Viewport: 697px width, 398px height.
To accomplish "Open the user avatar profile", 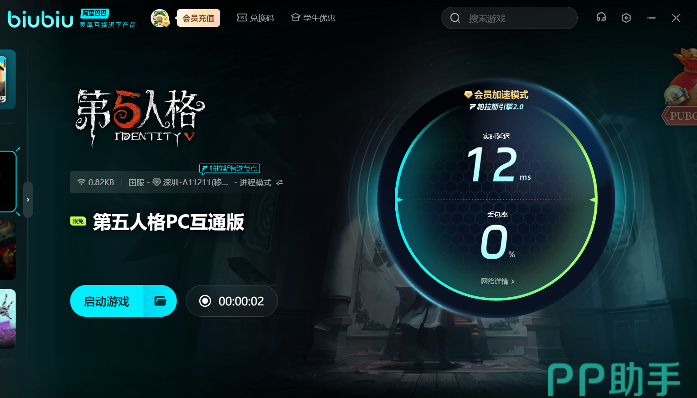I will pos(160,18).
